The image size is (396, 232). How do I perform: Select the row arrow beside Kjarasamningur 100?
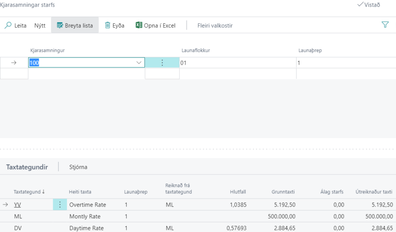click(14, 63)
